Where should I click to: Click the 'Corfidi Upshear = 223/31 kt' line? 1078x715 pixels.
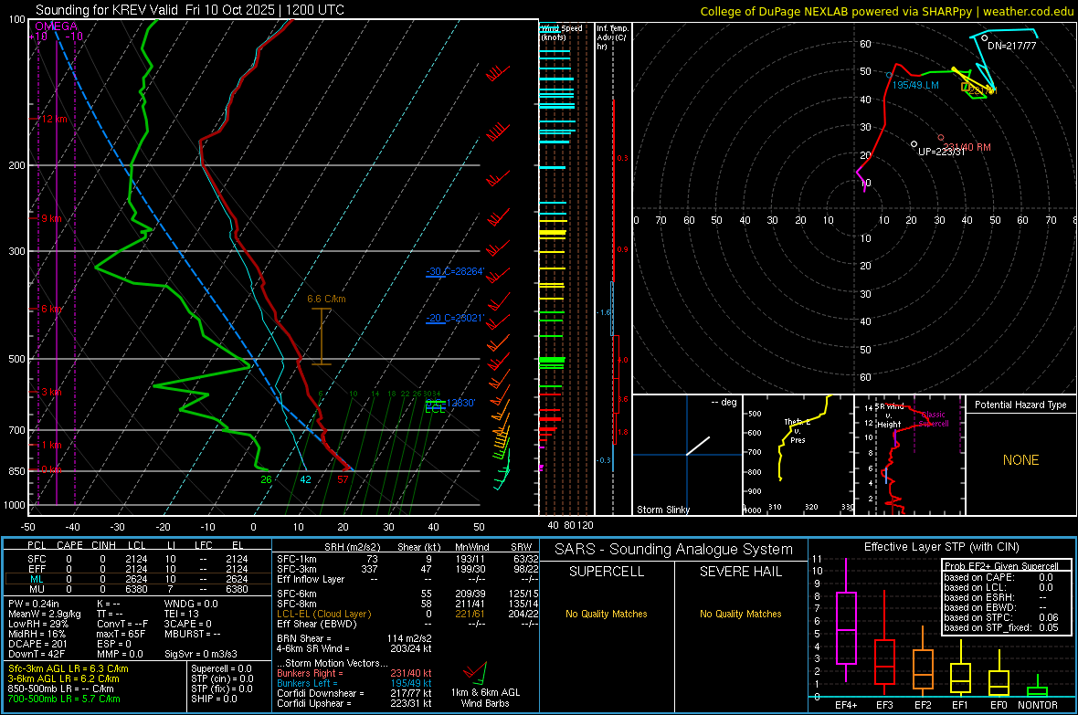[354, 703]
